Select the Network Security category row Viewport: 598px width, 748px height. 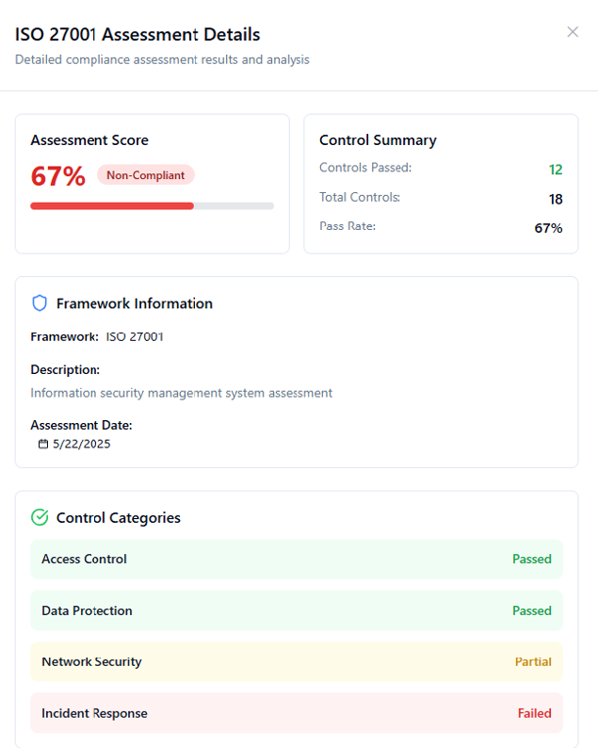(x=297, y=661)
